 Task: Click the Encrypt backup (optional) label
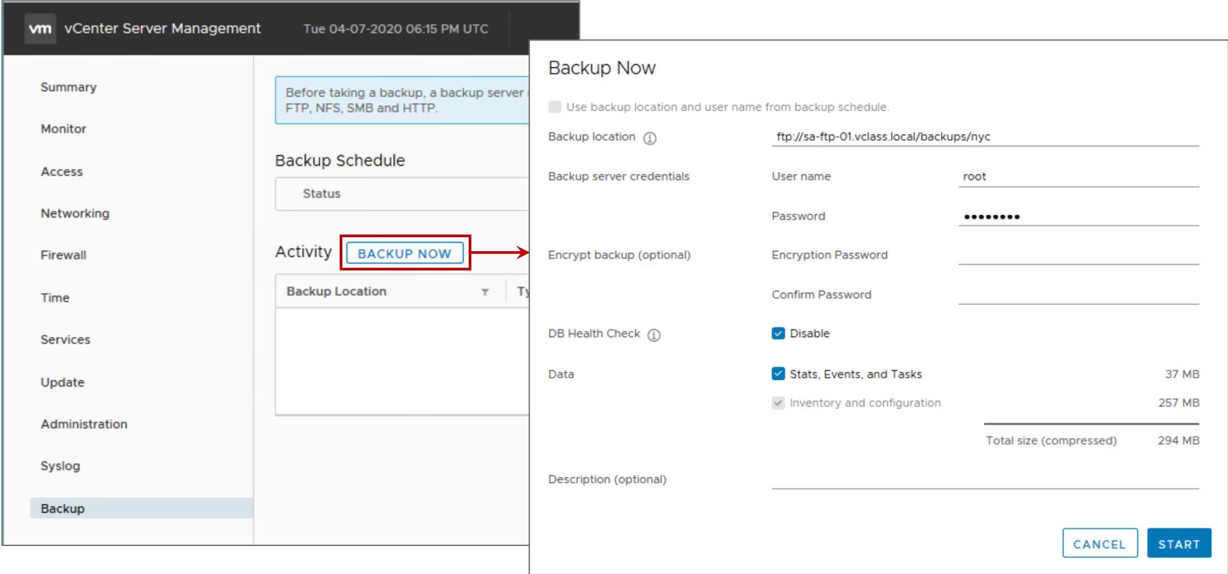tap(619, 255)
